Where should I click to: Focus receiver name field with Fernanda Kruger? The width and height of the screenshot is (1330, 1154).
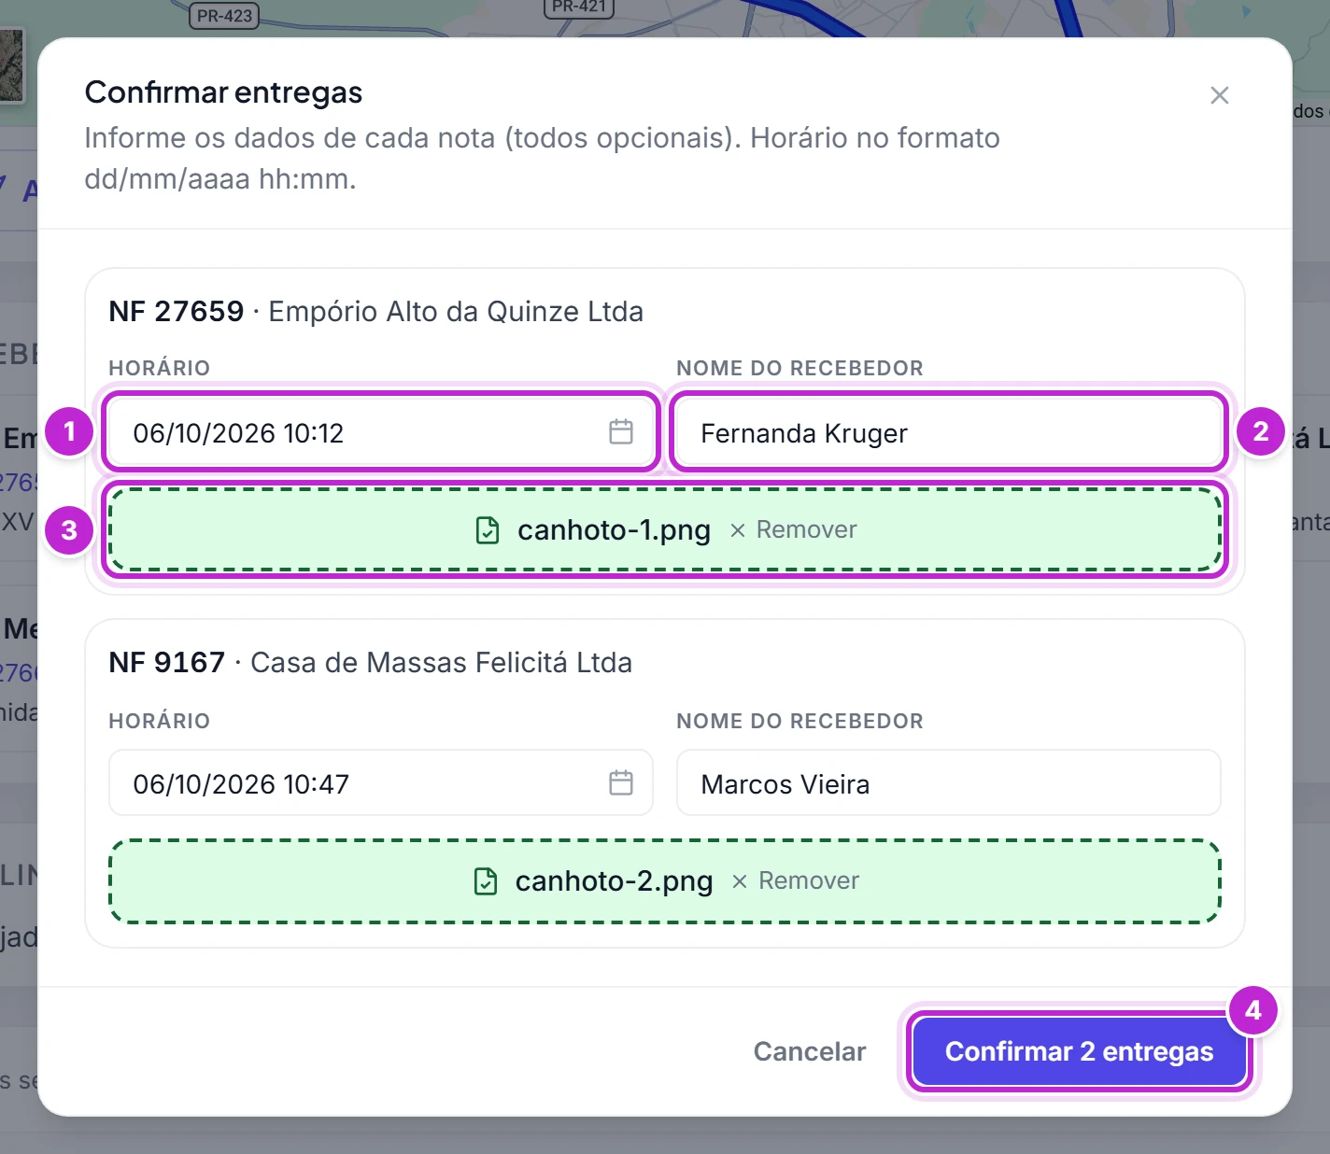(949, 431)
